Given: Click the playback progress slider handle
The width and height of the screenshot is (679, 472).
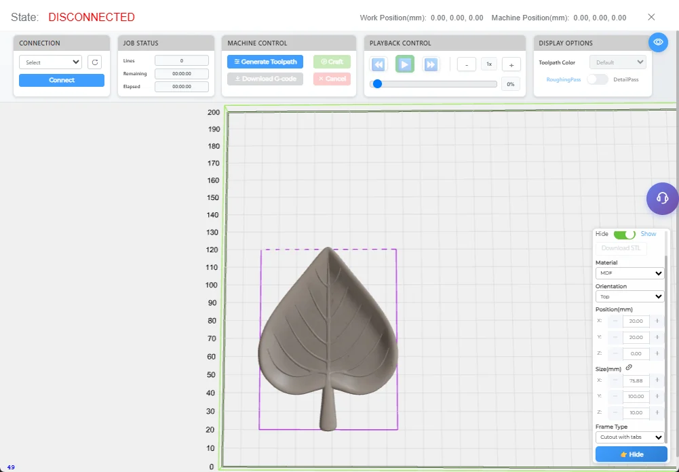Looking at the screenshot, I should (x=378, y=84).
